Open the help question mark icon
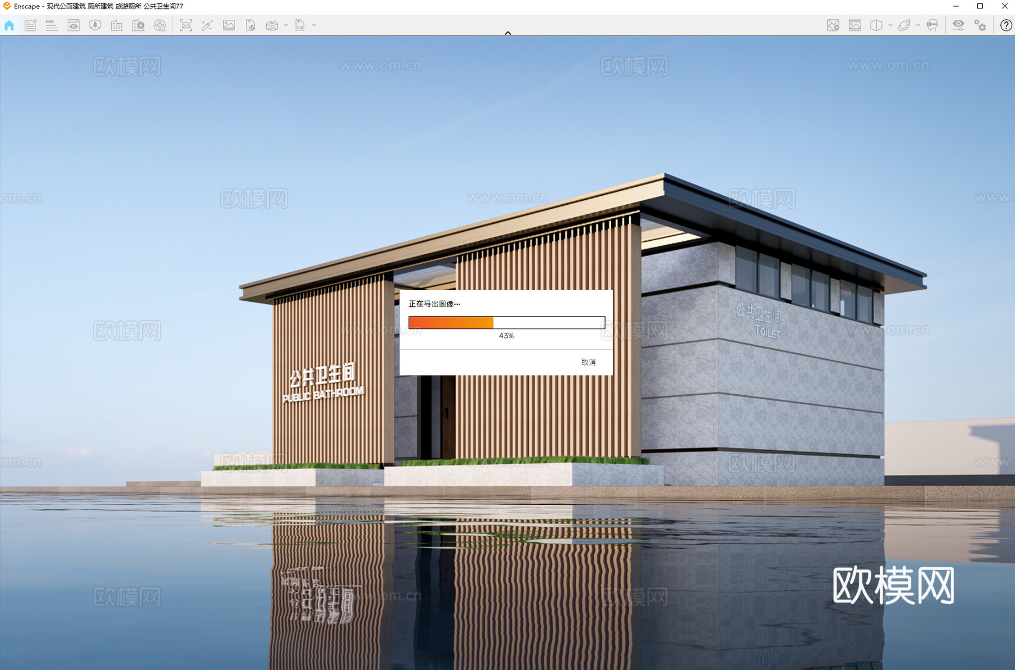Image resolution: width=1015 pixels, height=670 pixels. 1006,25
